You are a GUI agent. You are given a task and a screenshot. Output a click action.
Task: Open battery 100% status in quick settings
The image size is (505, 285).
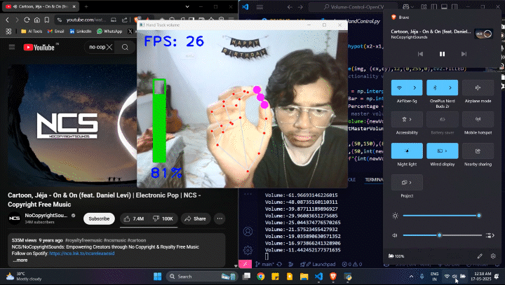396,256
